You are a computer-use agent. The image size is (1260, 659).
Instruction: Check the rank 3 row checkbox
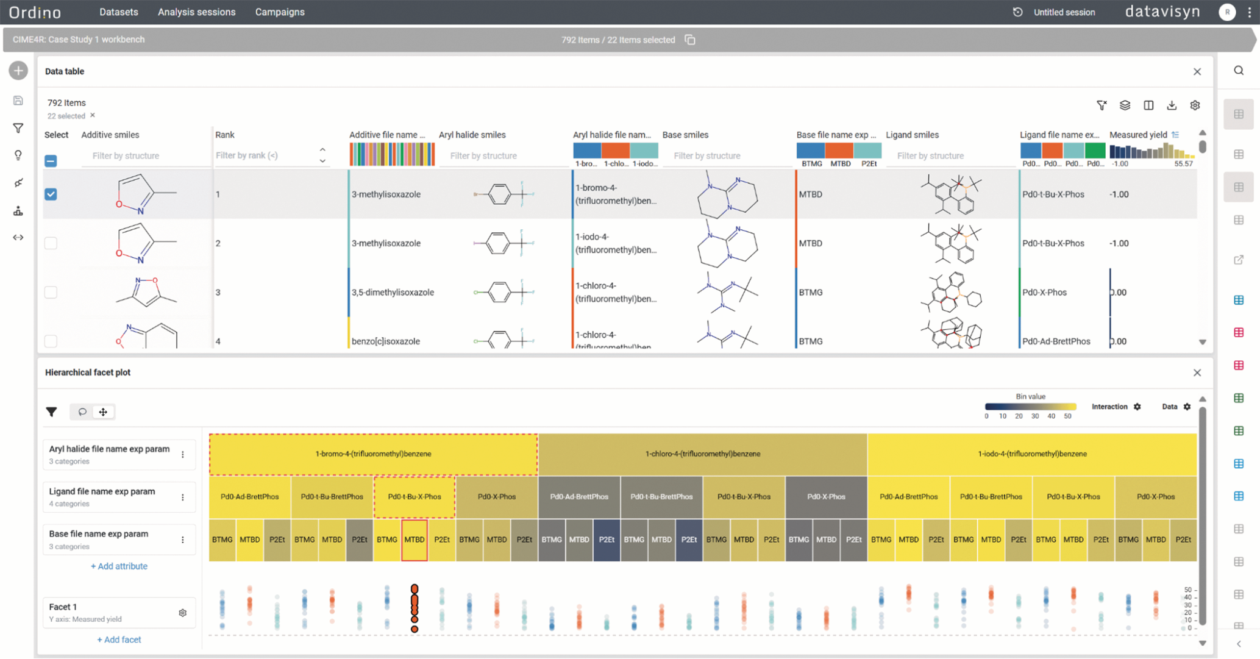click(51, 292)
